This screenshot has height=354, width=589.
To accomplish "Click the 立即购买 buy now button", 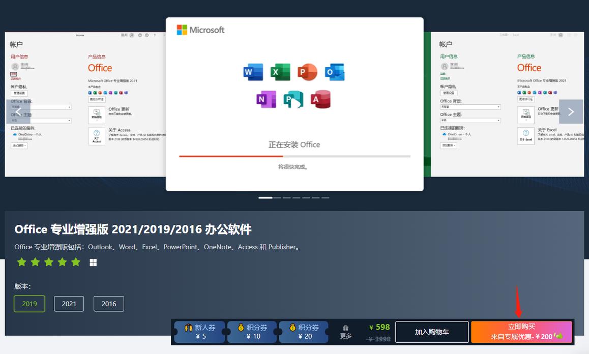I will tap(522, 332).
